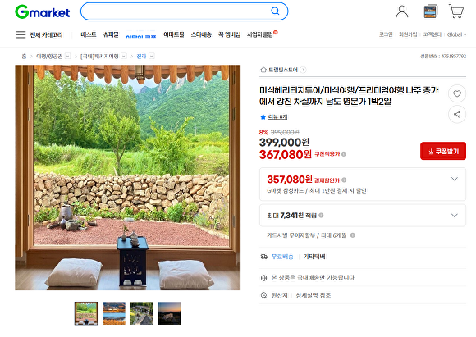Click the red 쿠폰받기 button
The width and height of the screenshot is (476, 337).
pyautogui.click(x=443, y=151)
